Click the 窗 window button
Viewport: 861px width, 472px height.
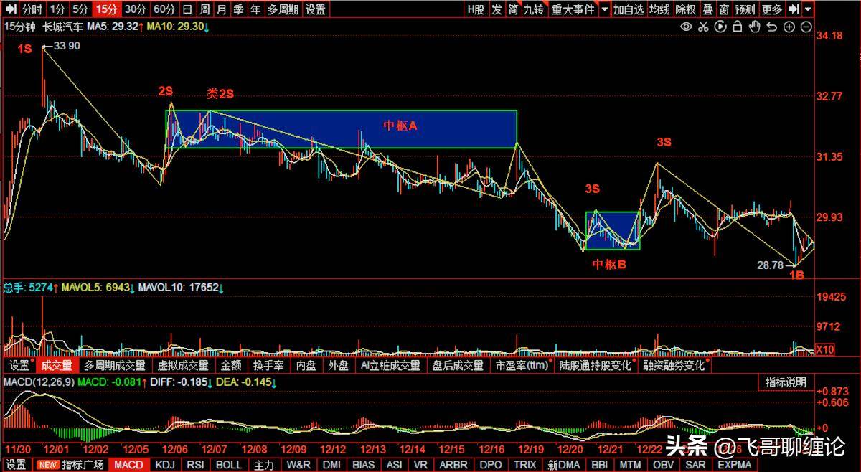tap(724, 9)
